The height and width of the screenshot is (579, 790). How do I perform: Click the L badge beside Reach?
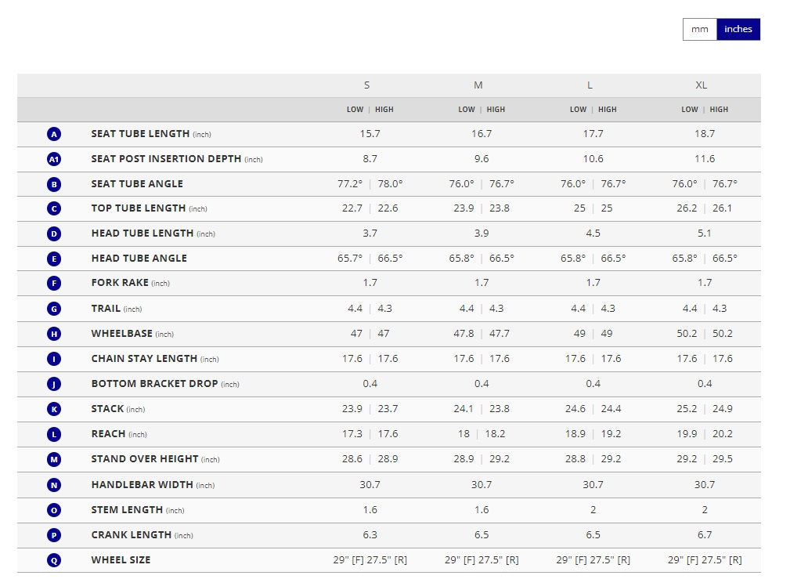54,434
